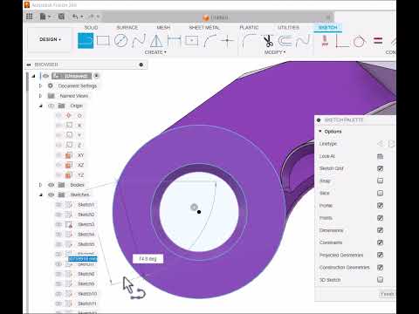Toggle the Sketch Grid checkbox
419x314 pixels.
pos(380,168)
